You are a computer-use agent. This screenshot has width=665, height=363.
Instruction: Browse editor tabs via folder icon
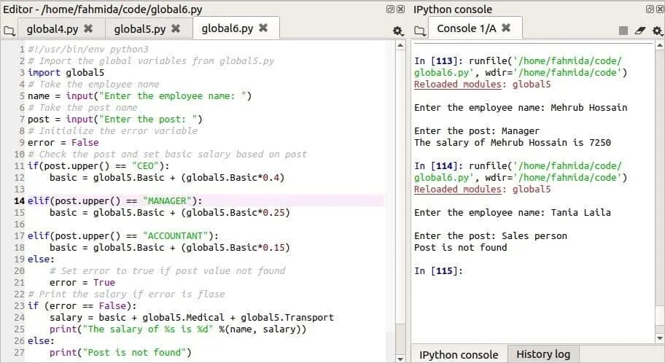pos(9,31)
